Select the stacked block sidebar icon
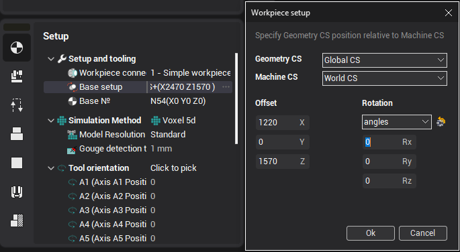Image resolution: width=460 pixels, height=252 pixels. (x=17, y=134)
